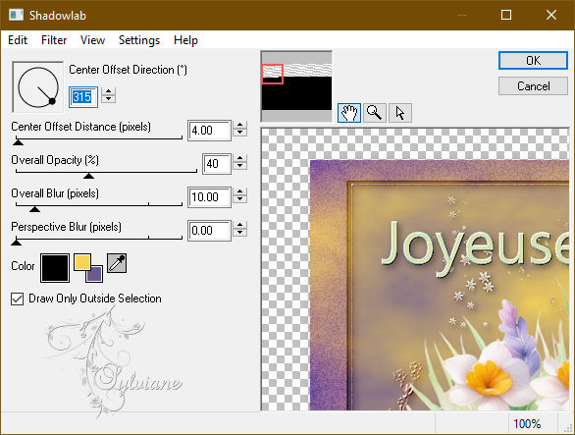Screen dimensions: 575x435
Task: Click the purple background color square
Action: click(x=95, y=274)
